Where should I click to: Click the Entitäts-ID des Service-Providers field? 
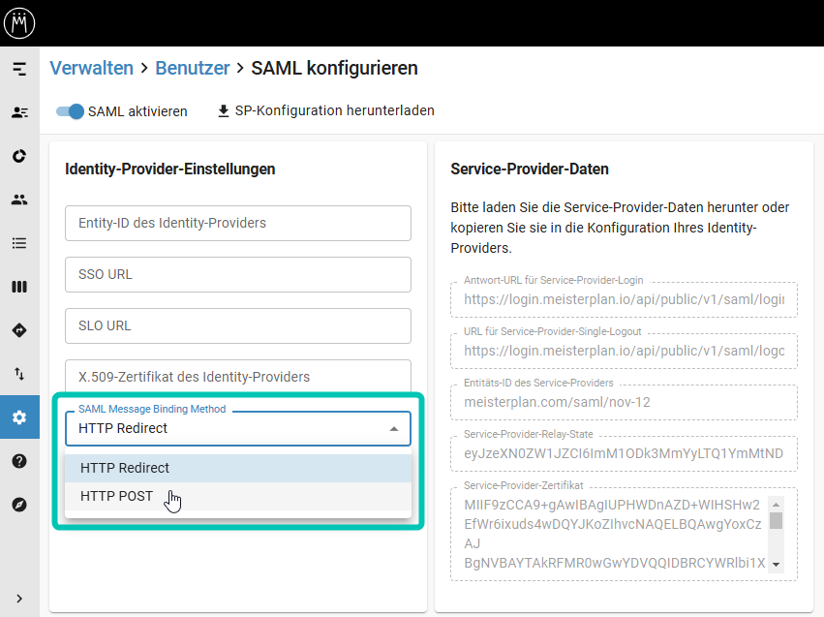(x=624, y=402)
